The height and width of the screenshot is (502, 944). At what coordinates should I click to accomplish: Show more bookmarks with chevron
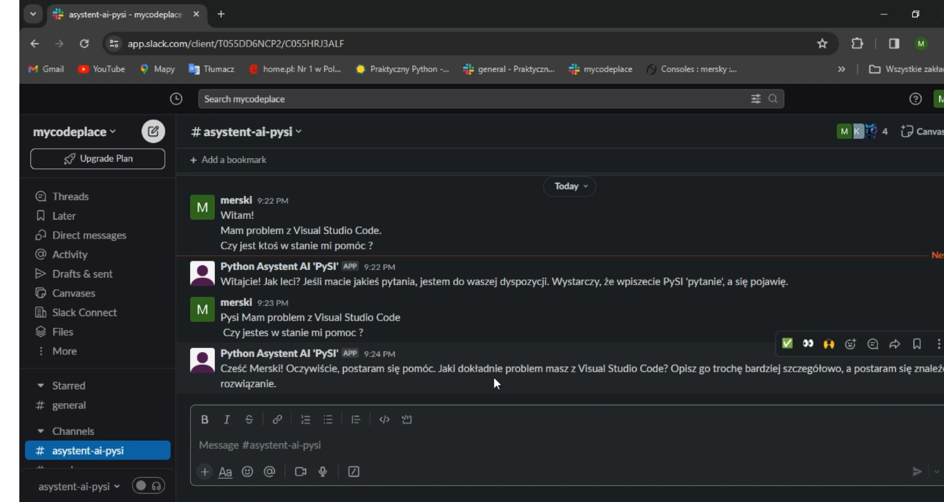coord(842,69)
